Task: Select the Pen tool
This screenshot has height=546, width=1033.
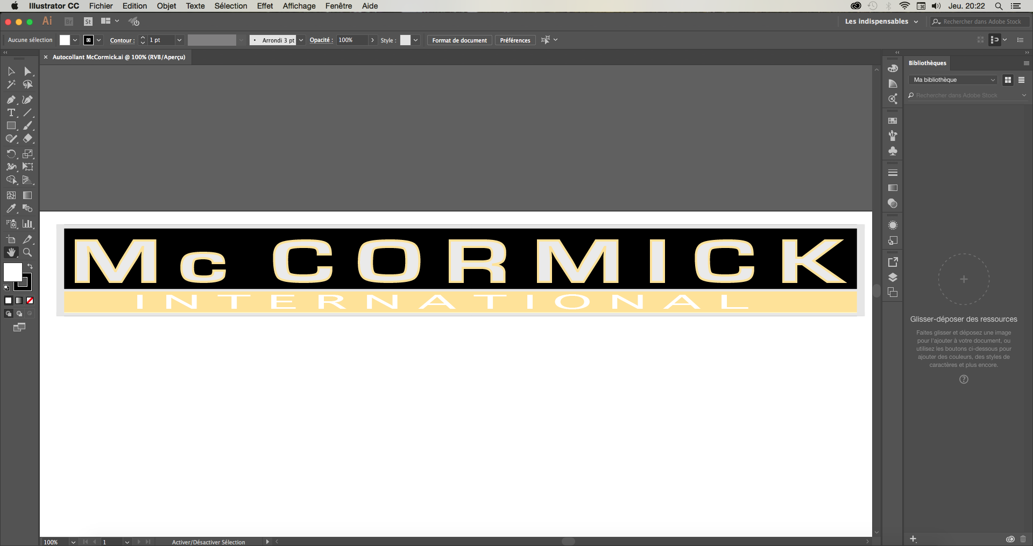Action: click(x=11, y=100)
